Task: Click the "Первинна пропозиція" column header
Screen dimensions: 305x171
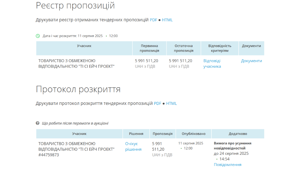Action: 149,48
